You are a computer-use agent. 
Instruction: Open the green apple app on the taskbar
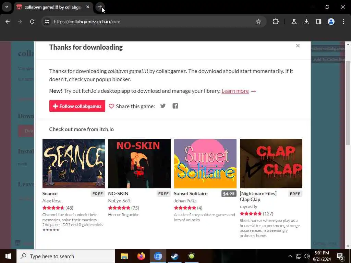[x=191, y=256]
